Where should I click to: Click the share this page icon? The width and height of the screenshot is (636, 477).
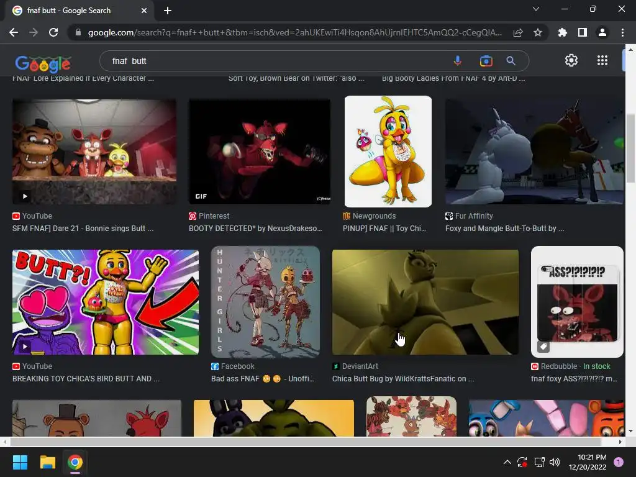518,32
